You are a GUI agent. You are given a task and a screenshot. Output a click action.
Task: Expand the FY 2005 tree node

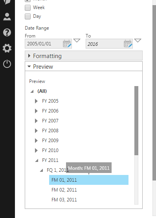coord(36,101)
